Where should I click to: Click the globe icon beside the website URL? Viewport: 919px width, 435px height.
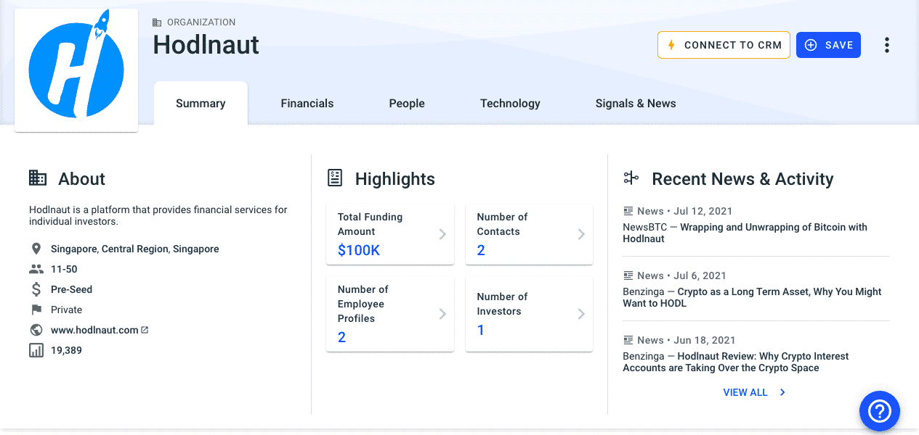35,329
